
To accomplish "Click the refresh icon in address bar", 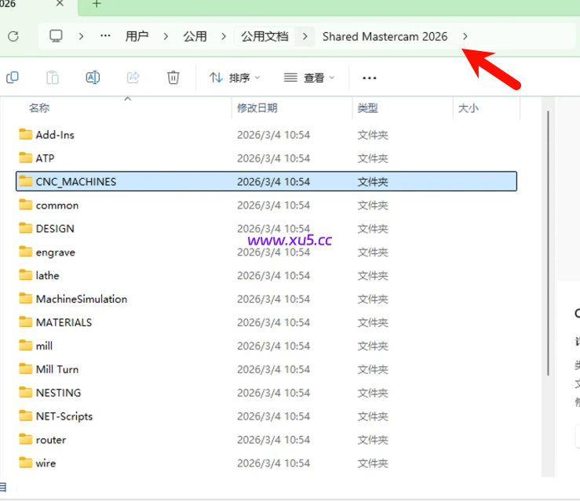I will 13,36.
